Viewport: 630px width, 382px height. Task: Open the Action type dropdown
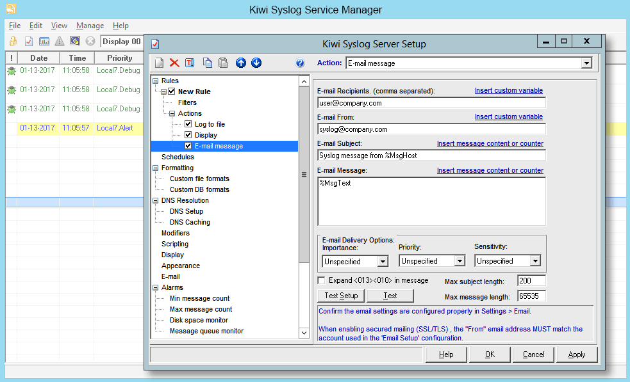click(586, 63)
